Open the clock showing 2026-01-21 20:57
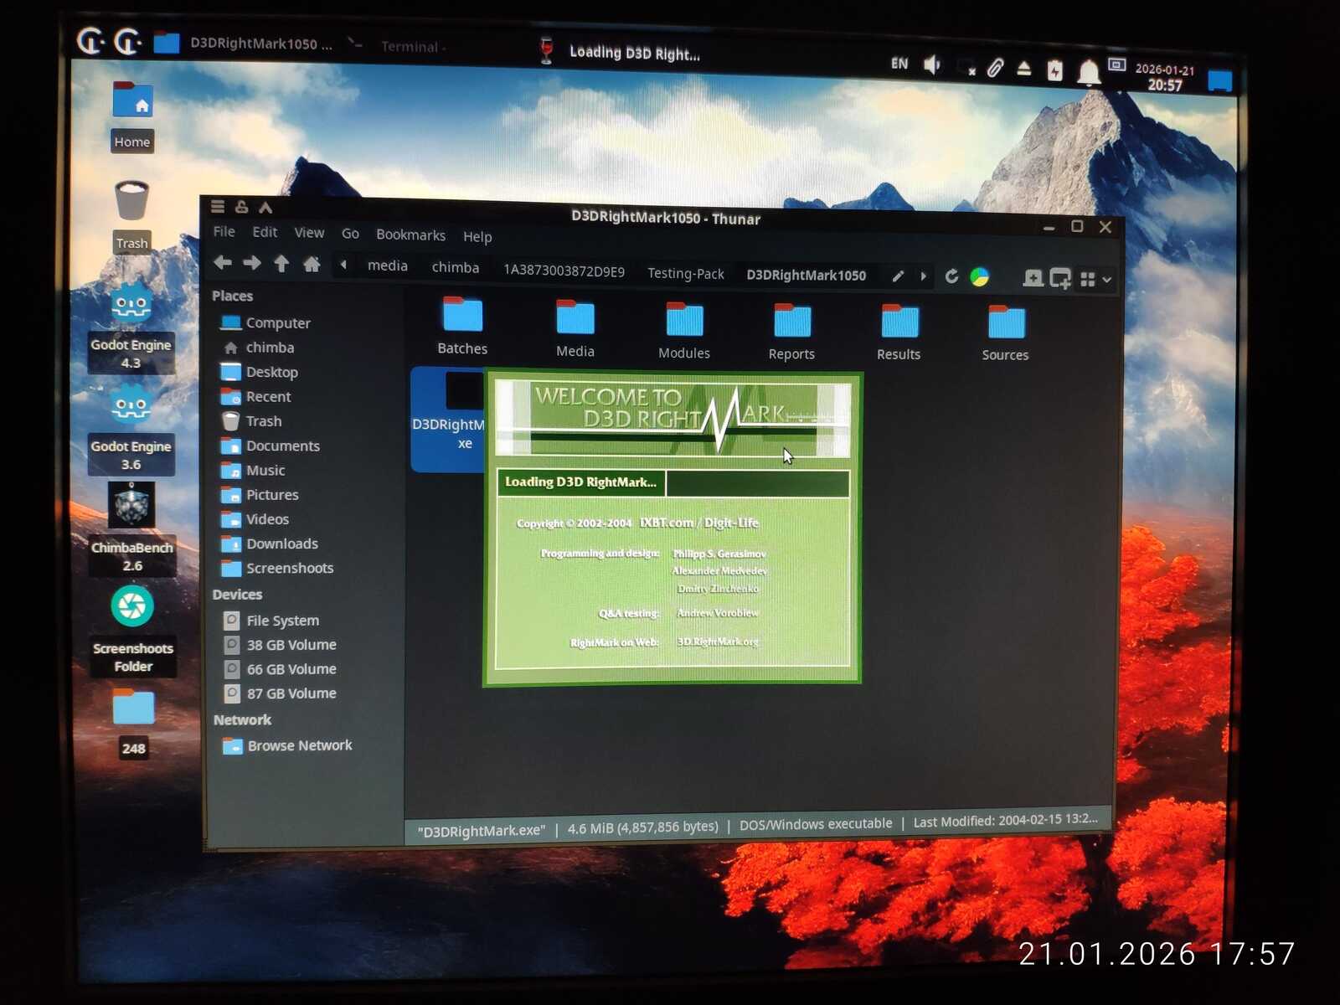 pos(1164,77)
